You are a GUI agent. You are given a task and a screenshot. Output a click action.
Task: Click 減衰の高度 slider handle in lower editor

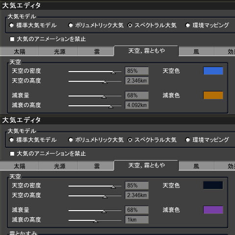95,221
